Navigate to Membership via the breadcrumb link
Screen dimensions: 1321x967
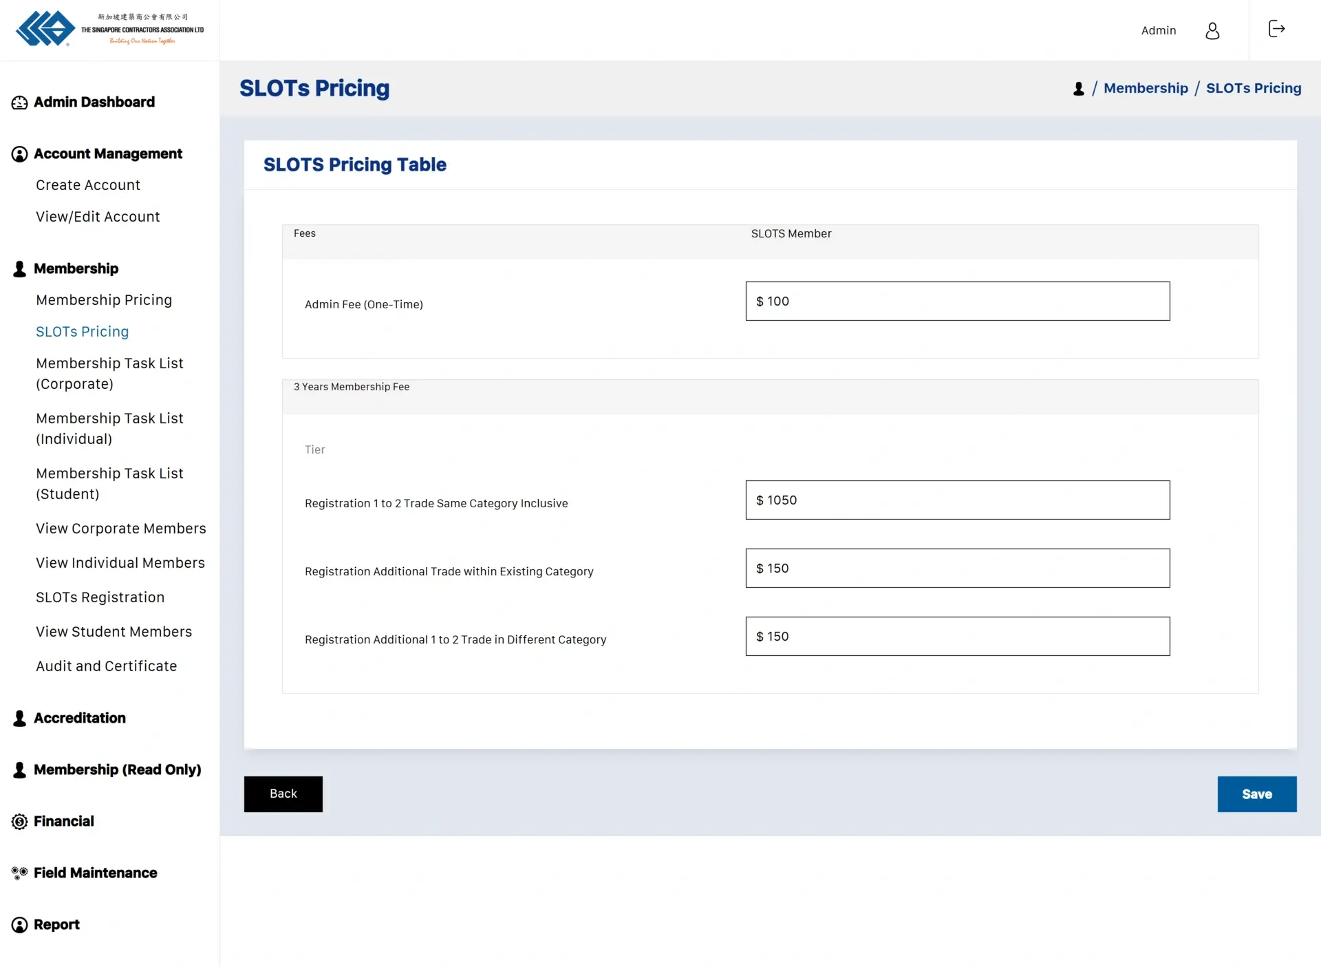(x=1146, y=88)
